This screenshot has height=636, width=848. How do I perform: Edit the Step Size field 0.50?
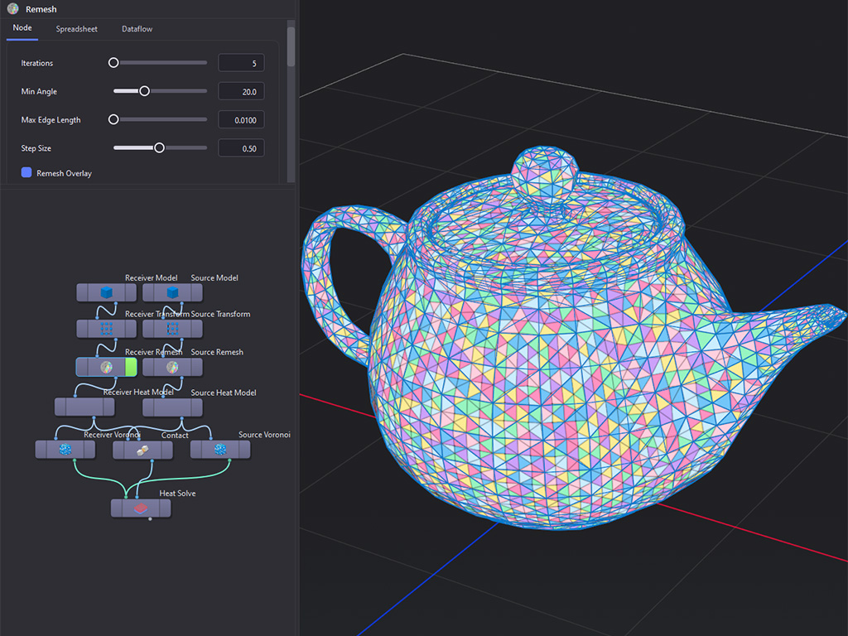(241, 148)
